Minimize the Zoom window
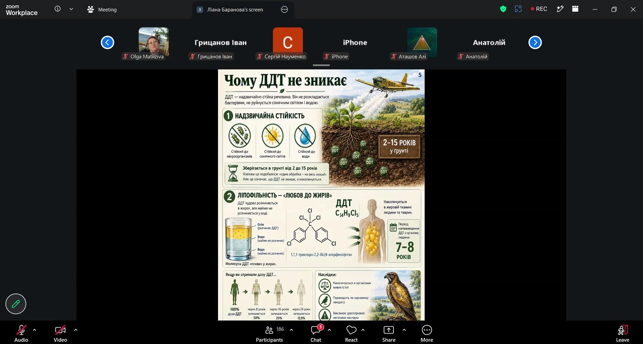 [x=595, y=9]
